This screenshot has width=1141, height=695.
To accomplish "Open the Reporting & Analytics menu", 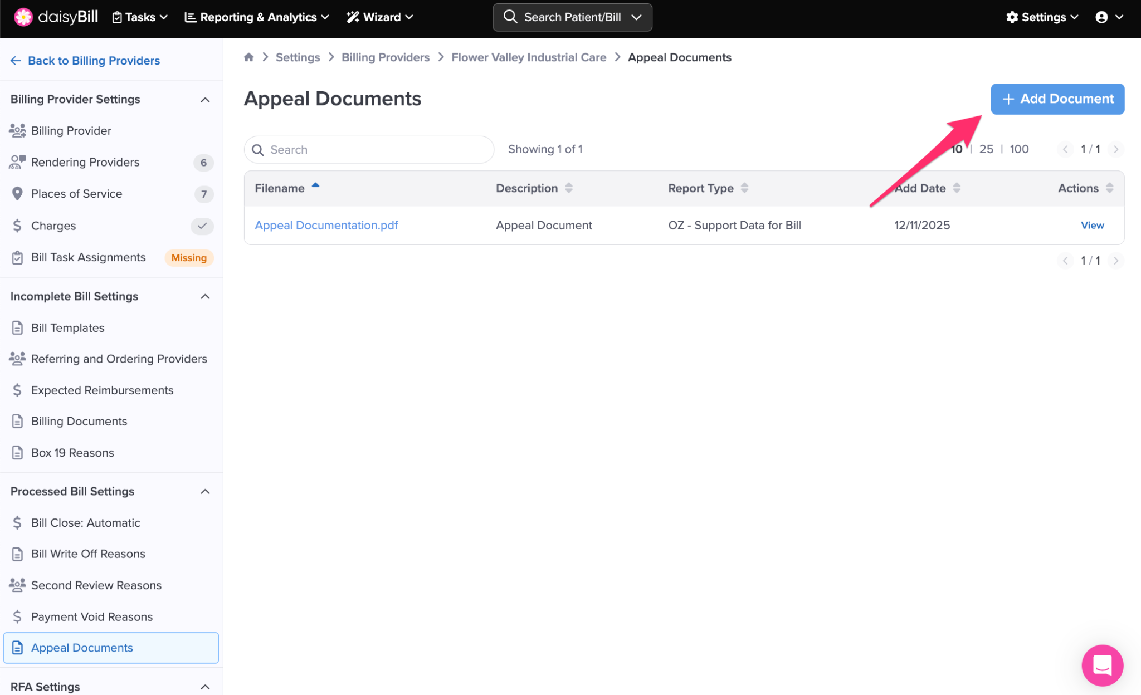I will [257, 17].
